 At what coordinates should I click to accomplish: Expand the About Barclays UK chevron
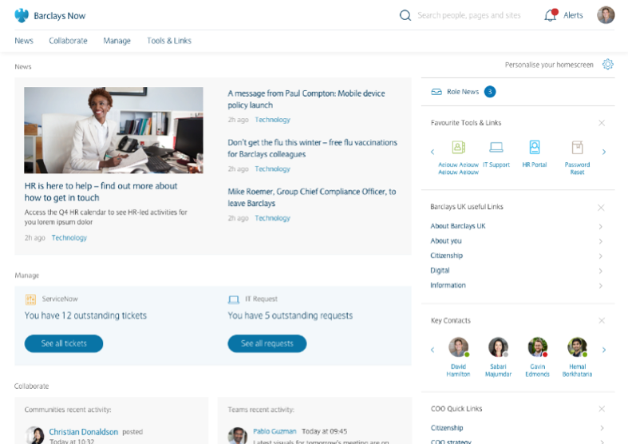click(601, 227)
